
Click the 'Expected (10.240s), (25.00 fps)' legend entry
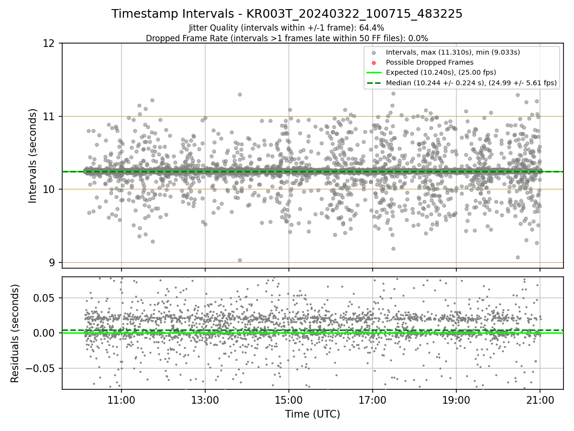click(x=441, y=72)
